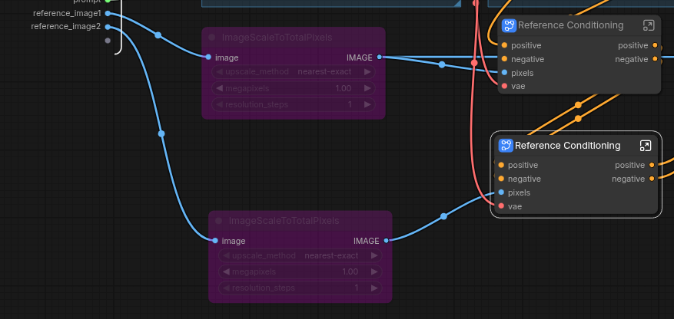Decrease resolution_steps on reference_image2's scale node
The width and height of the screenshot is (674, 319).
tap(226, 288)
